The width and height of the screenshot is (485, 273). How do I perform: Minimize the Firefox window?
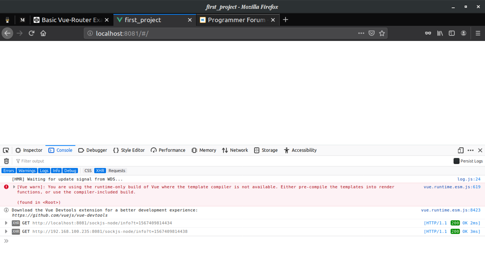[x=453, y=7]
